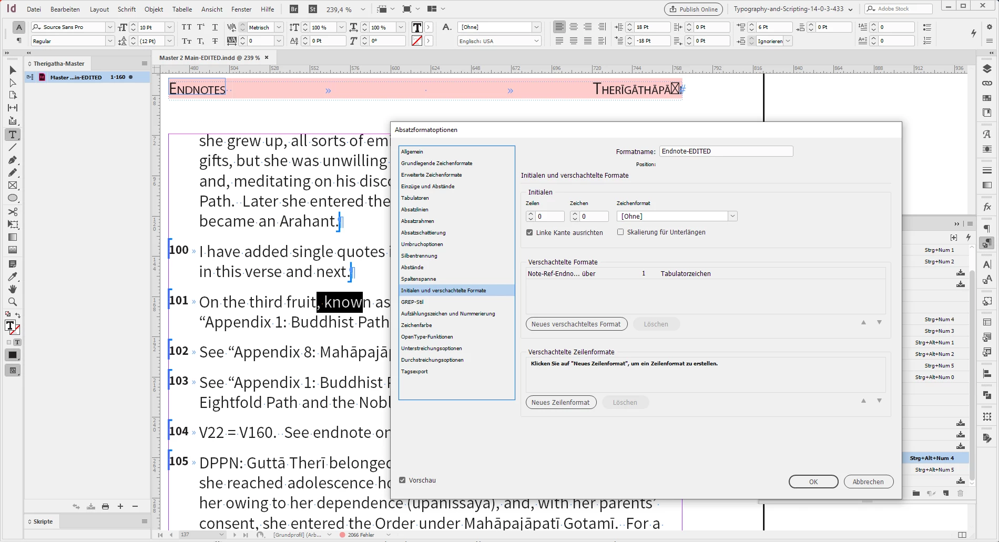
Task: Open the Fenster menu
Action: pyautogui.click(x=241, y=9)
